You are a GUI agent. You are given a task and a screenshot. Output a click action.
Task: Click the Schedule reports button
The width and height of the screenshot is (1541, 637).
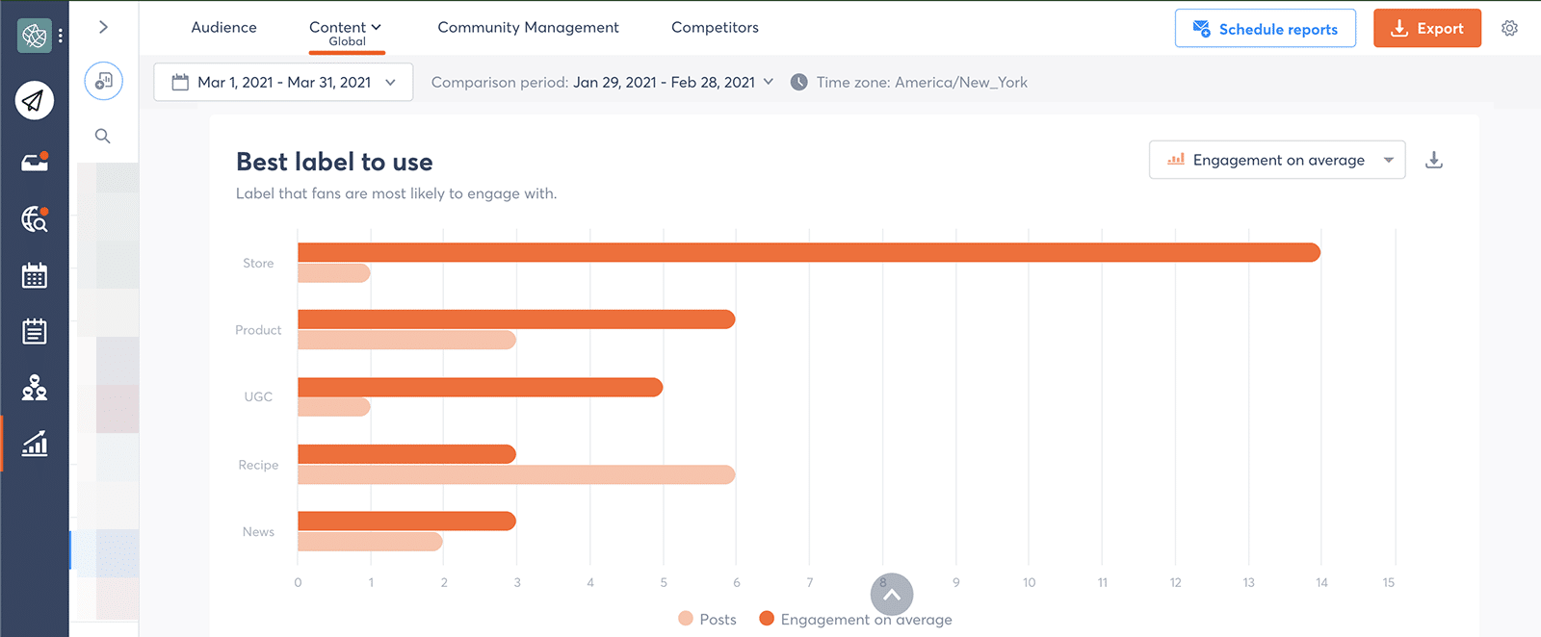(1265, 29)
